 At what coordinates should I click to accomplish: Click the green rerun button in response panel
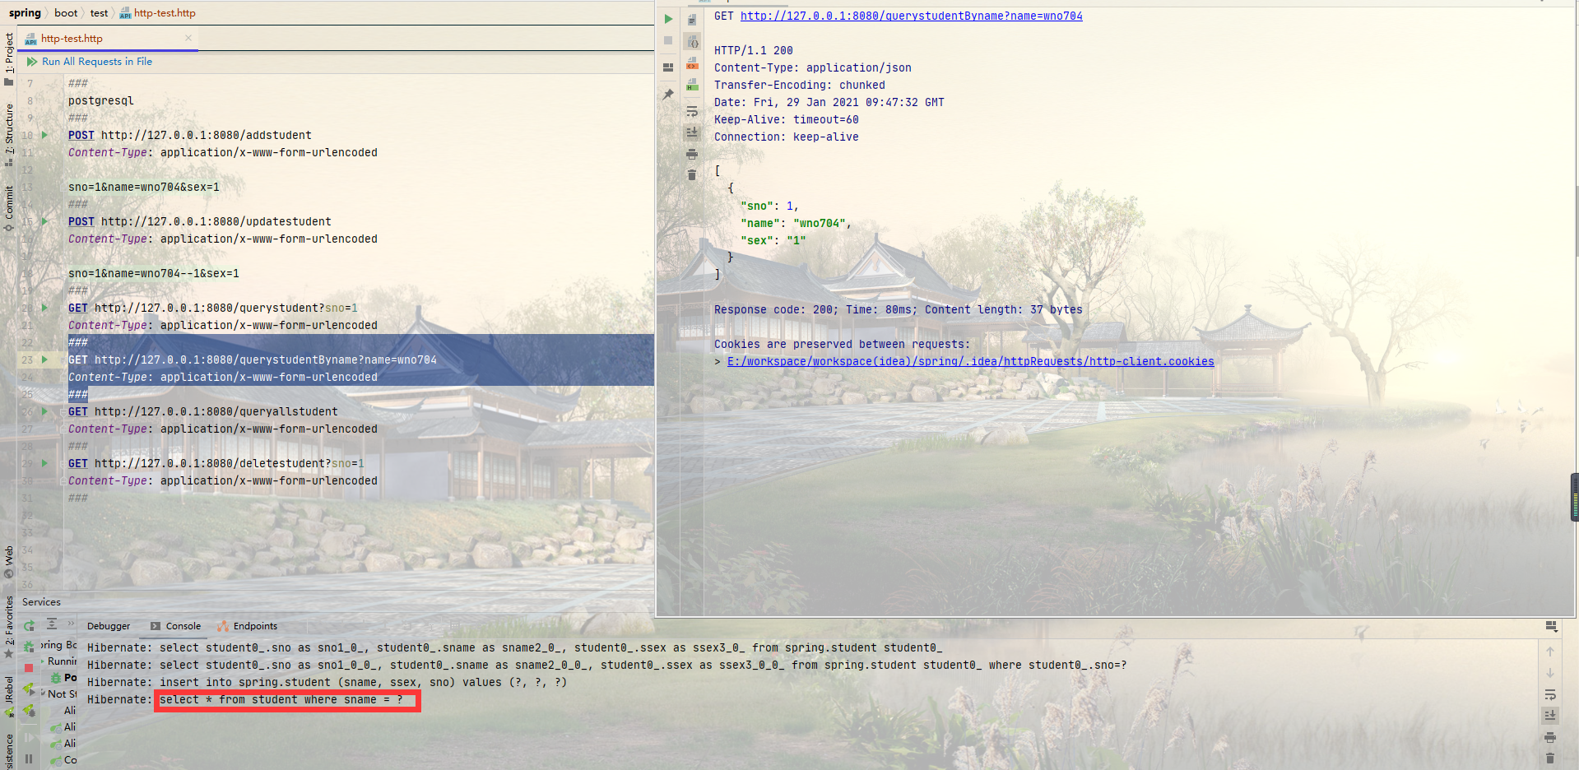click(668, 19)
